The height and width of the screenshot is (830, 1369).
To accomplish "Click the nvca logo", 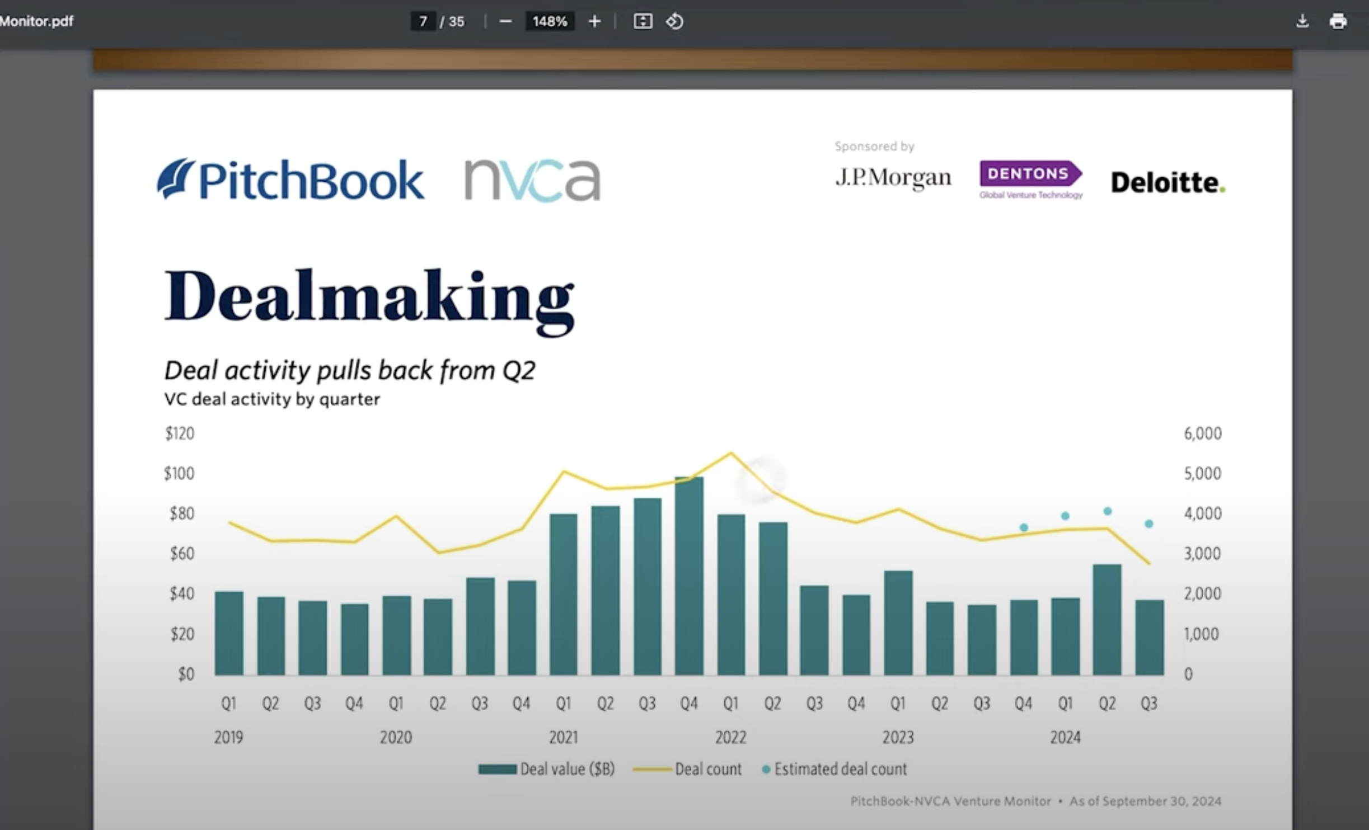I will pyautogui.click(x=532, y=180).
